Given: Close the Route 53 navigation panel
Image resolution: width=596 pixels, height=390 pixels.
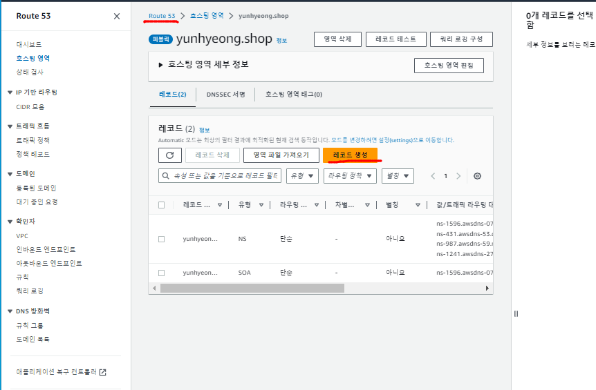Looking at the screenshot, I should [x=117, y=16].
